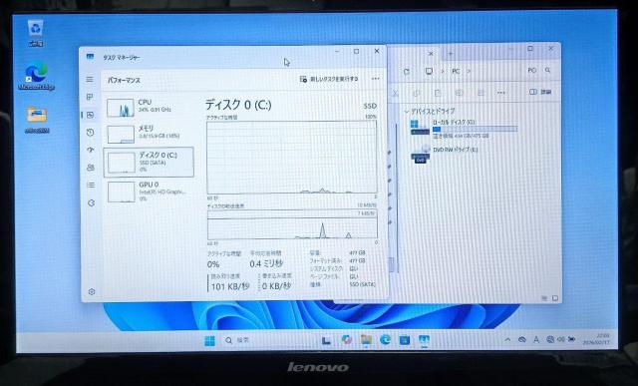The image size is (638, 386).
Task: Open the Services page in Task Manager sidebar
Action: (x=91, y=202)
